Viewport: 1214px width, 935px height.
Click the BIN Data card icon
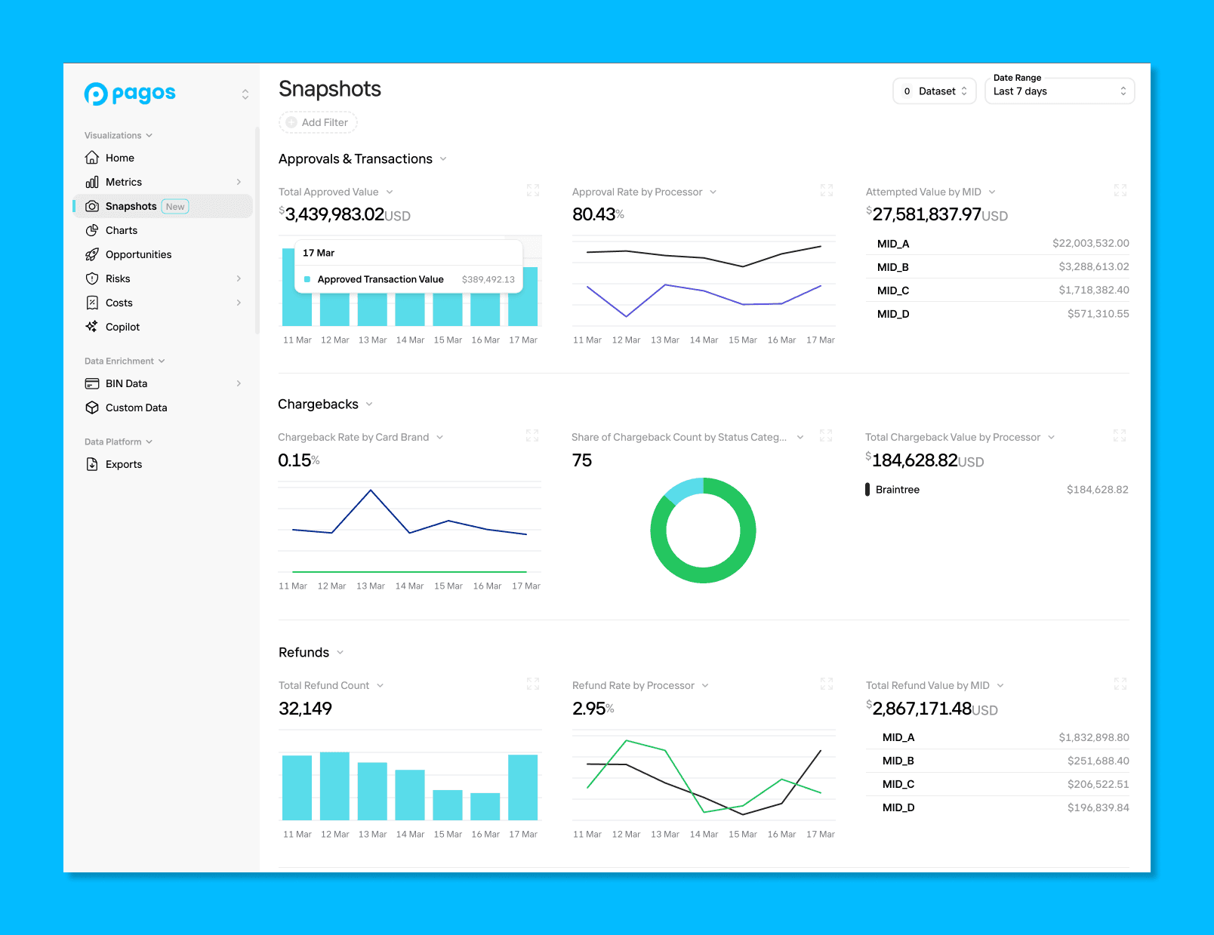coord(92,383)
